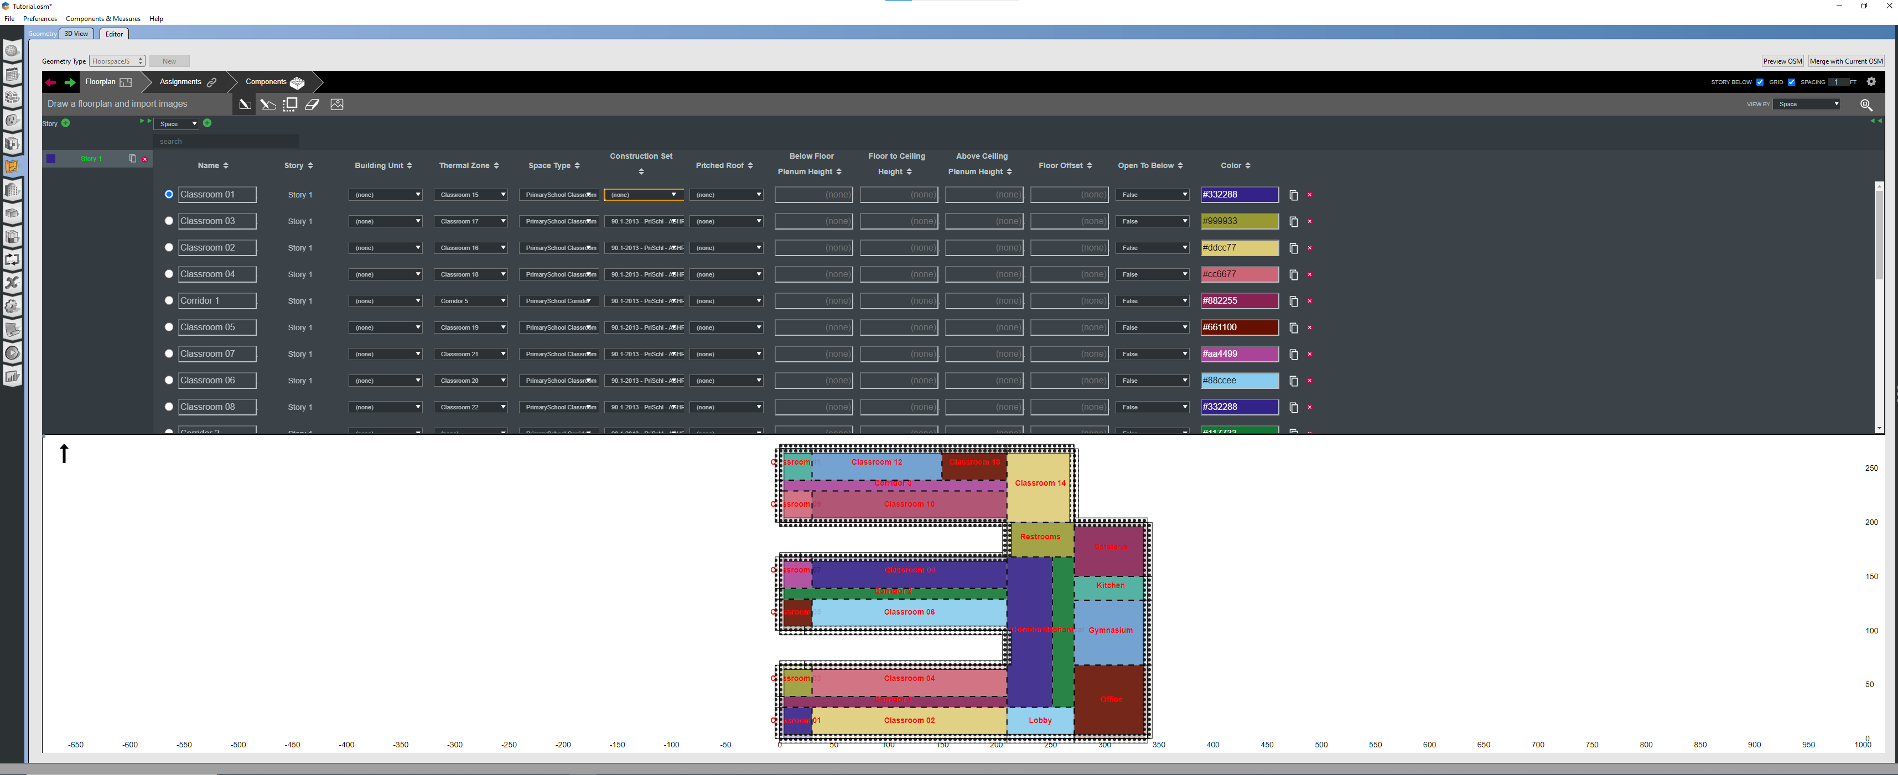Screen dimensions: 1898x775
Task: Click the zoom to fit magnifier icon
Action: pyautogui.click(x=1865, y=105)
